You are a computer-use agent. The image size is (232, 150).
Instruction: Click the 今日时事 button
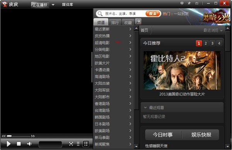click(x=163, y=135)
